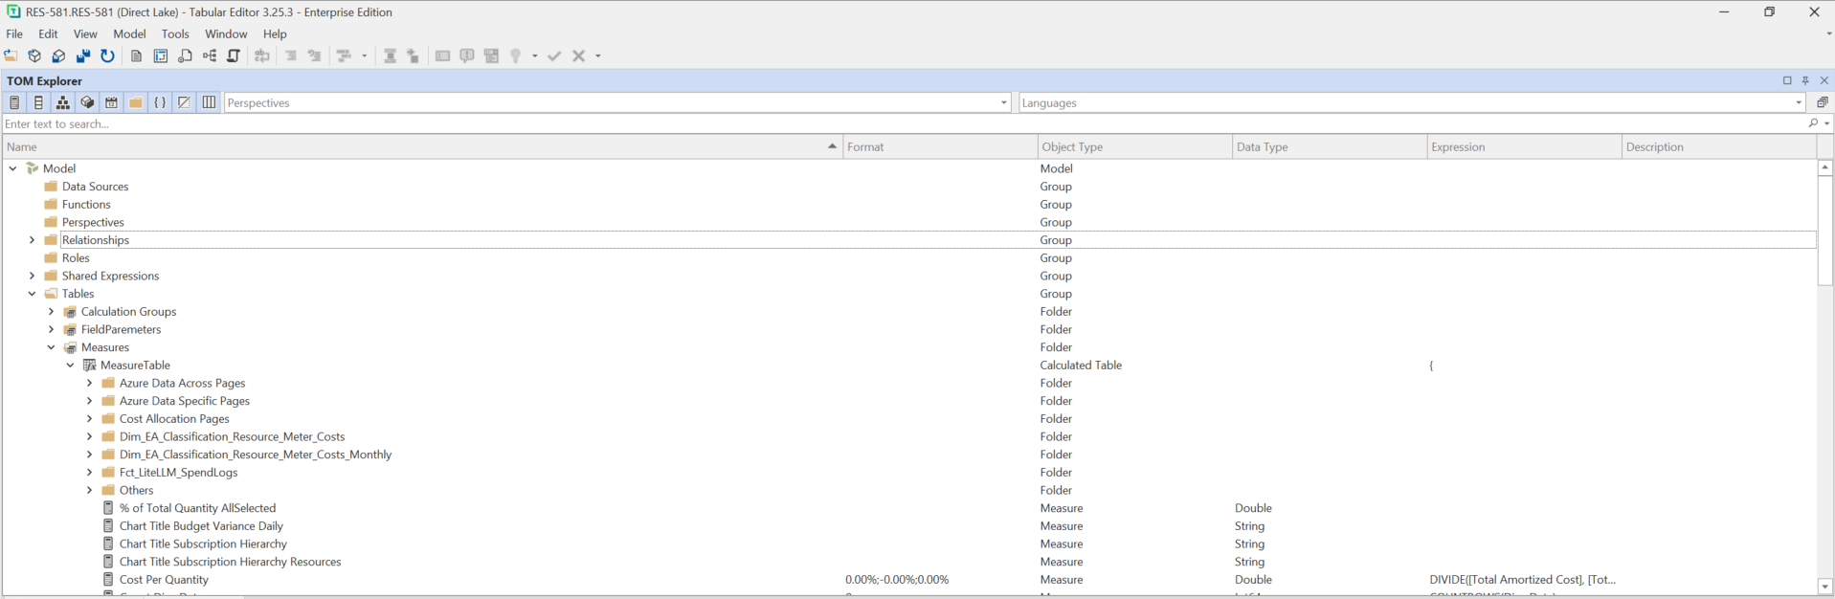This screenshot has height=599, width=1835.
Task: Click the indent lines icon in toolbar
Action: (x=290, y=55)
